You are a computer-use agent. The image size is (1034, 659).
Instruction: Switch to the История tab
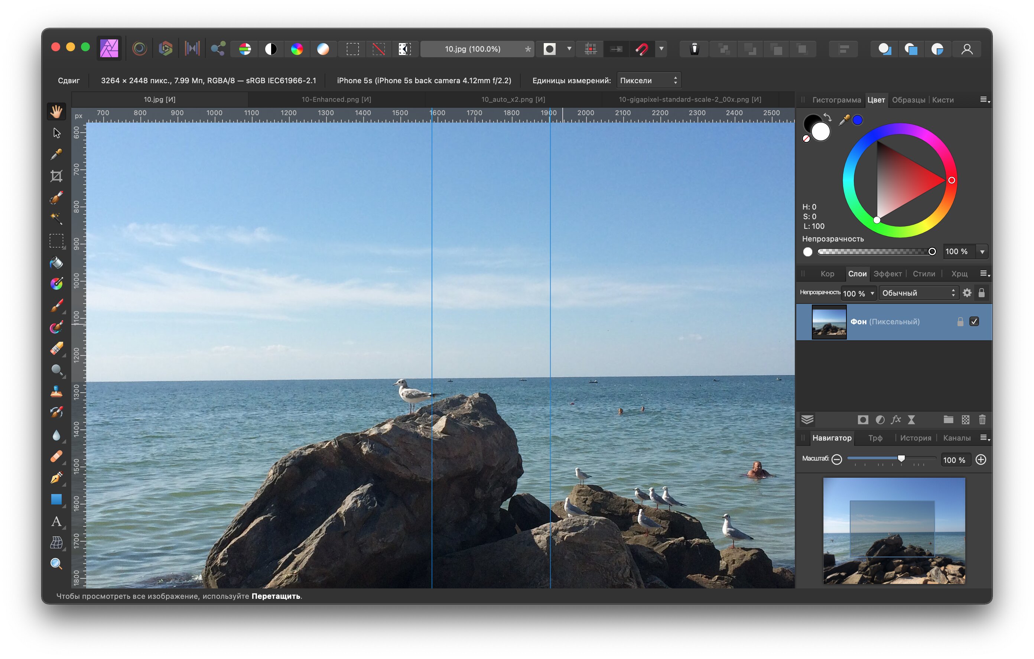point(916,438)
